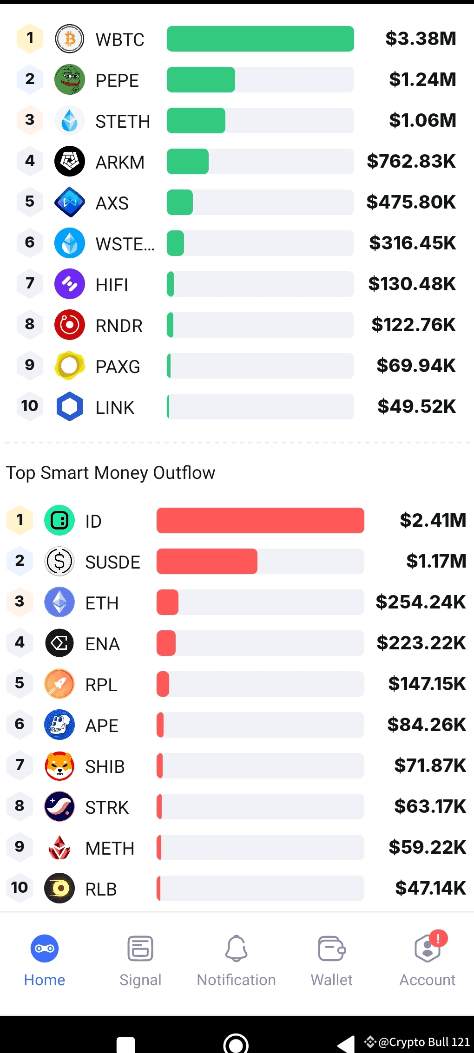474x1053 pixels.
Task: Open the Notification bell tab
Action: click(236, 959)
